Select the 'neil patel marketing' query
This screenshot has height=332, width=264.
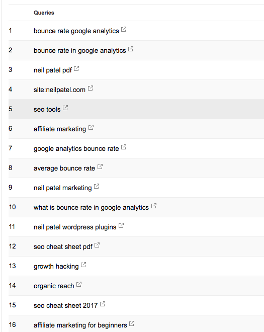point(63,188)
